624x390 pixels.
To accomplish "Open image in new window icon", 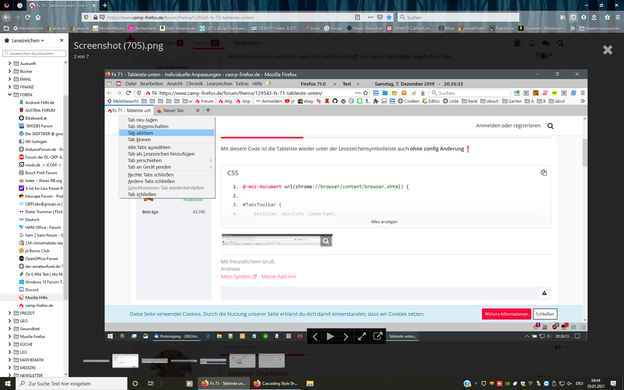I will point(378,336).
